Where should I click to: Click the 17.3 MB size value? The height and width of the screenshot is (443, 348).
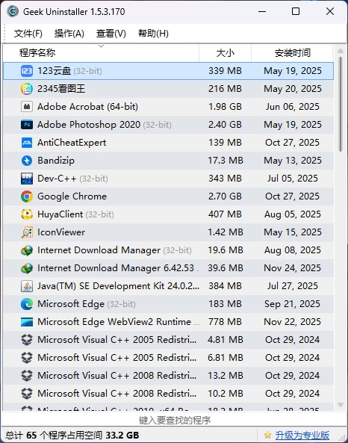(x=226, y=161)
